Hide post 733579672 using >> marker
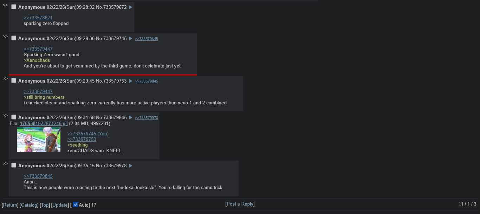The image size is (480, 214). coord(5,5)
